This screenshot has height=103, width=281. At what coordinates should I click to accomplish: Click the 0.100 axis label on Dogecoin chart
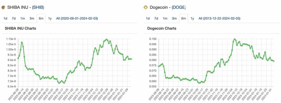(152, 39)
